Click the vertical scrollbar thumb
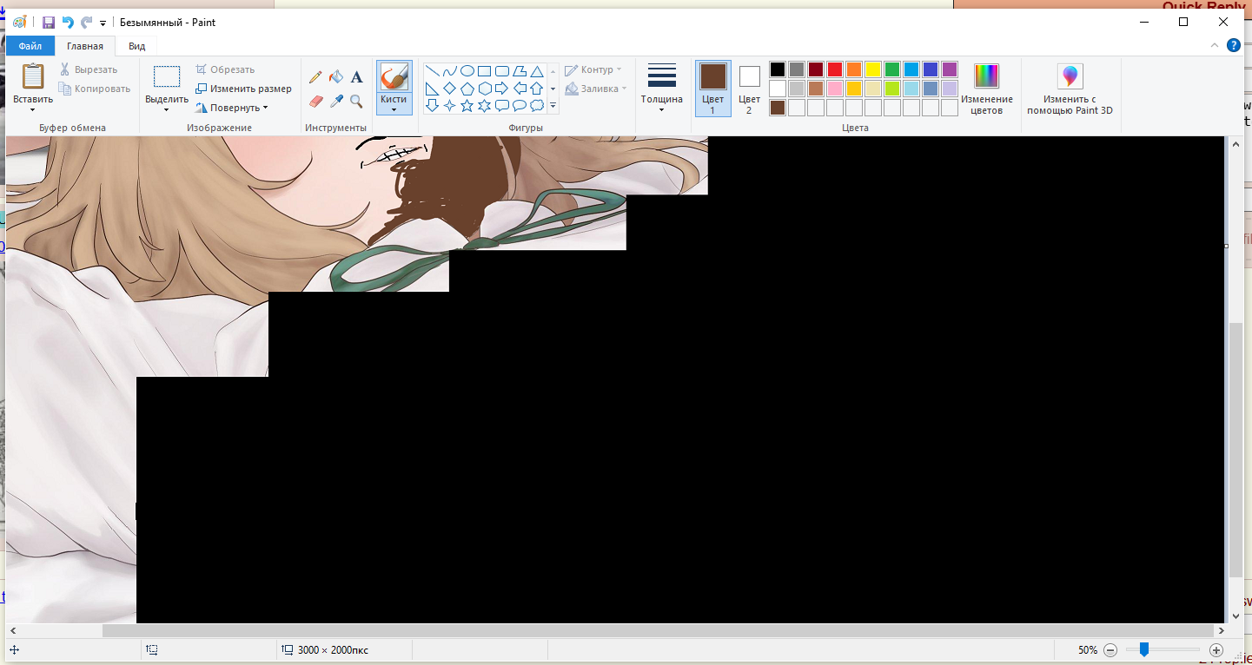Screen dimensions: 1252x665 point(1235,451)
